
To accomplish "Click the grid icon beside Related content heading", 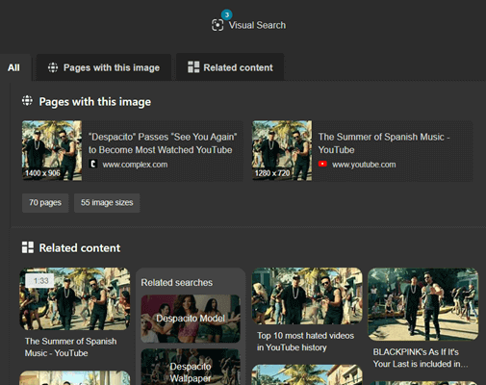I will (x=28, y=247).
